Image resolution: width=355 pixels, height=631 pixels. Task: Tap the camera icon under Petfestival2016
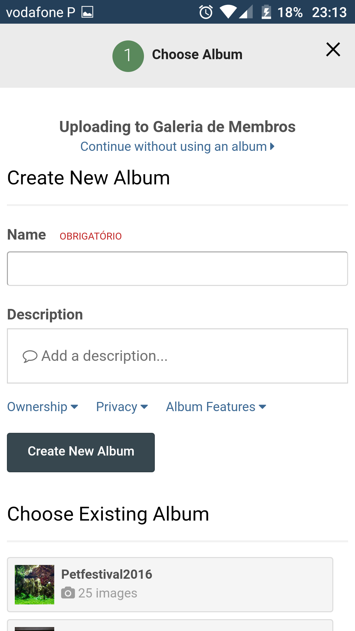[68, 593]
